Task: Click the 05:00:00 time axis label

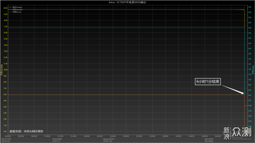Action: [x=205, y=136]
